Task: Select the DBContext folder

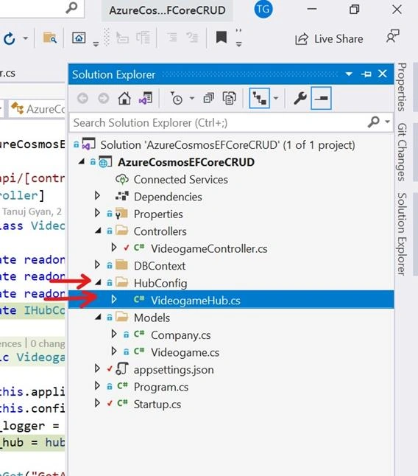Action: click(x=160, y=266)
